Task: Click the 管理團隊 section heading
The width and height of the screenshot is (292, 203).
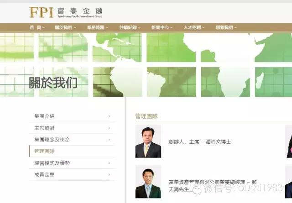Action: click(x=146, y=116)
